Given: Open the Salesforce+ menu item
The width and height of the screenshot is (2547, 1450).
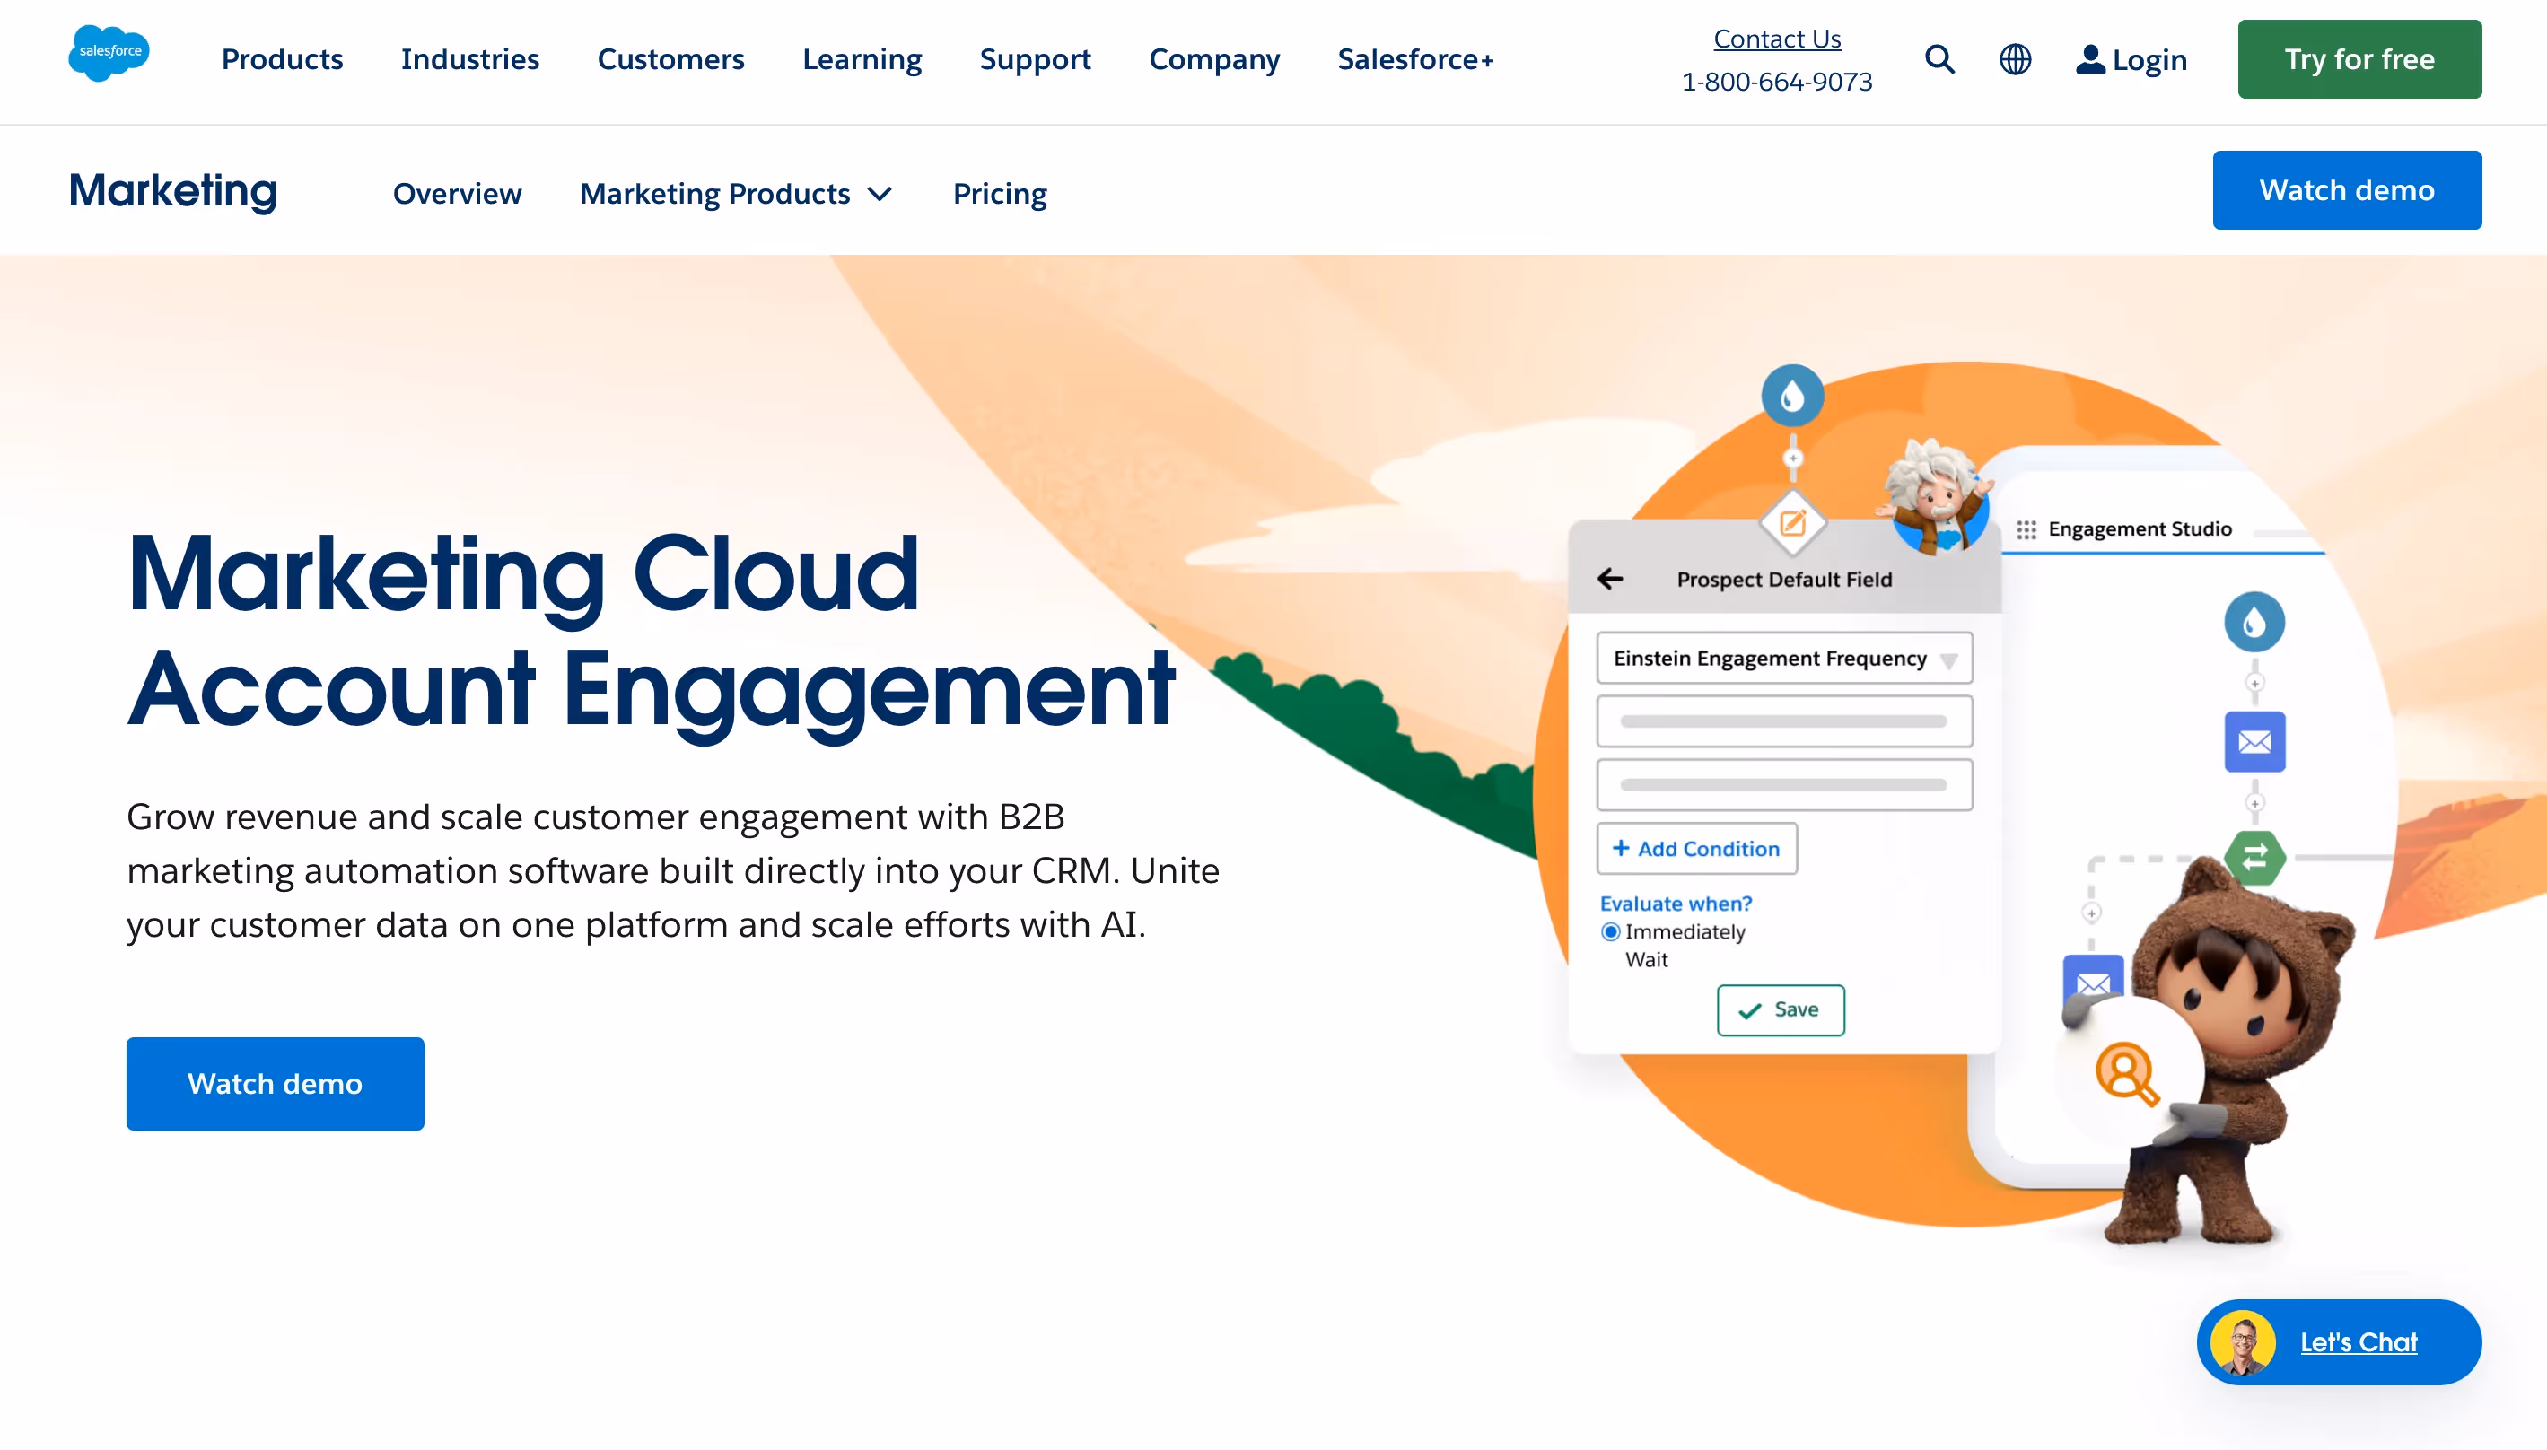Looking at the screenshot, I should pyautogui.click(x=1414, y=60).
